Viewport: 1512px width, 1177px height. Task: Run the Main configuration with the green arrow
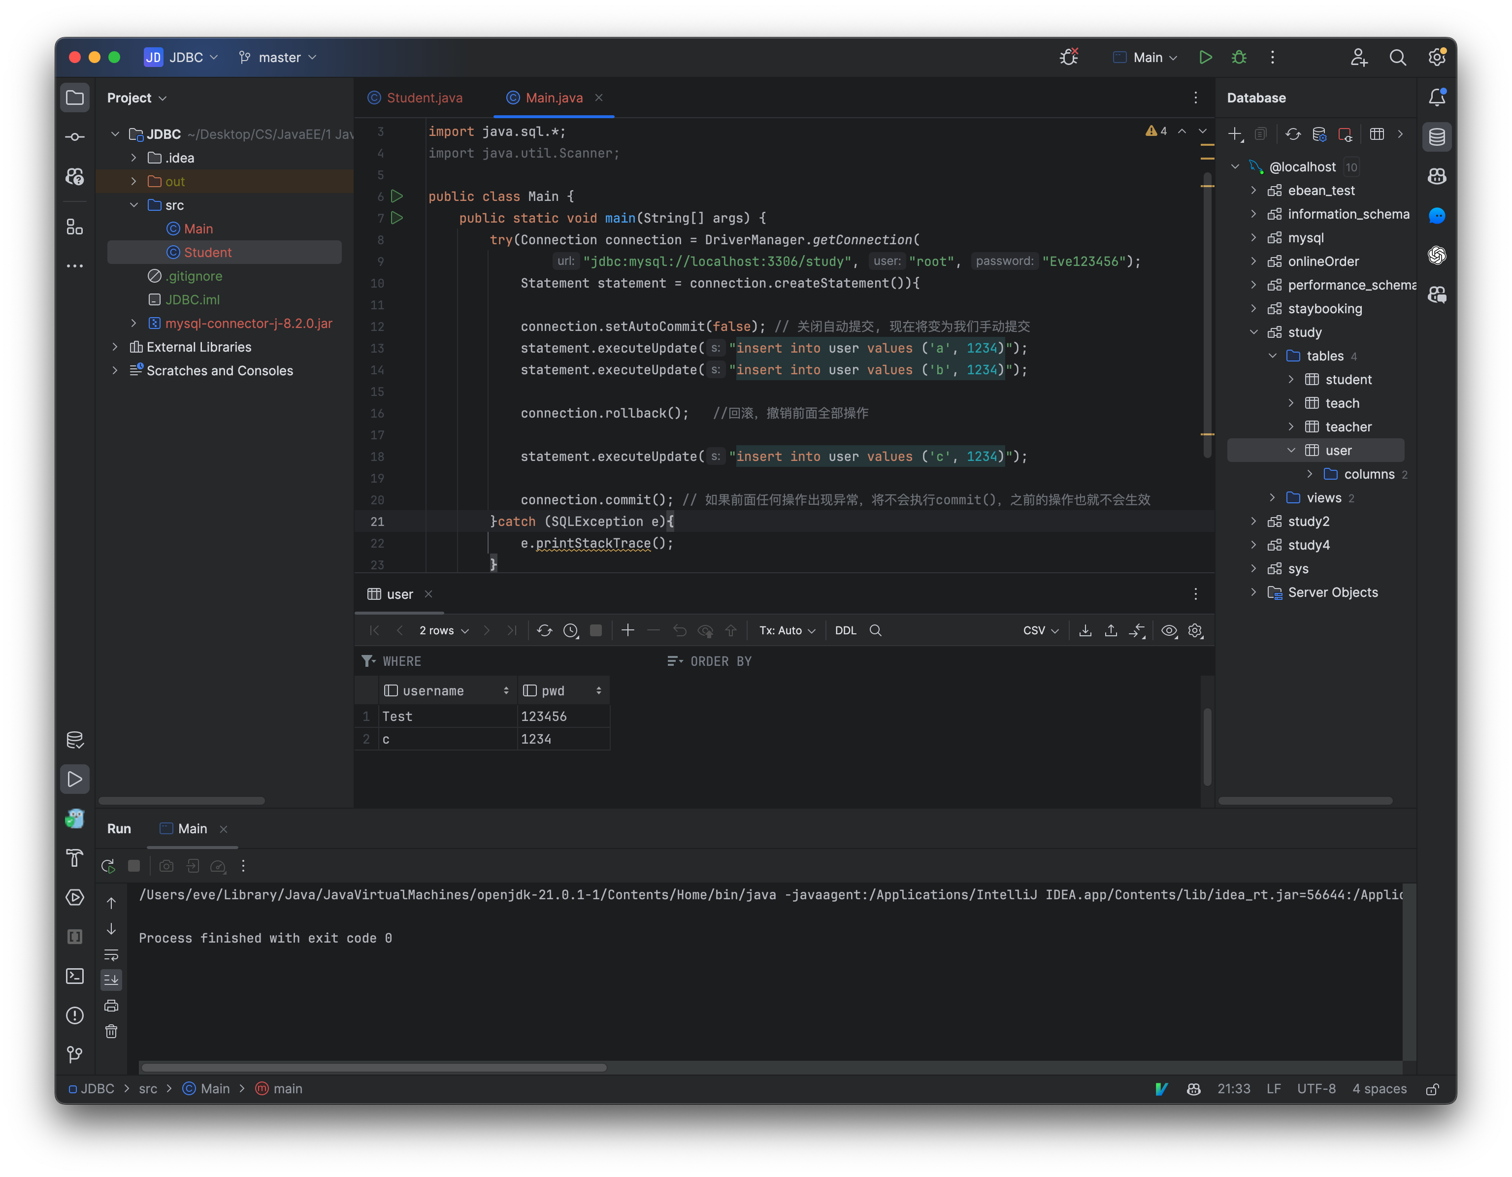pos(1205,58)
